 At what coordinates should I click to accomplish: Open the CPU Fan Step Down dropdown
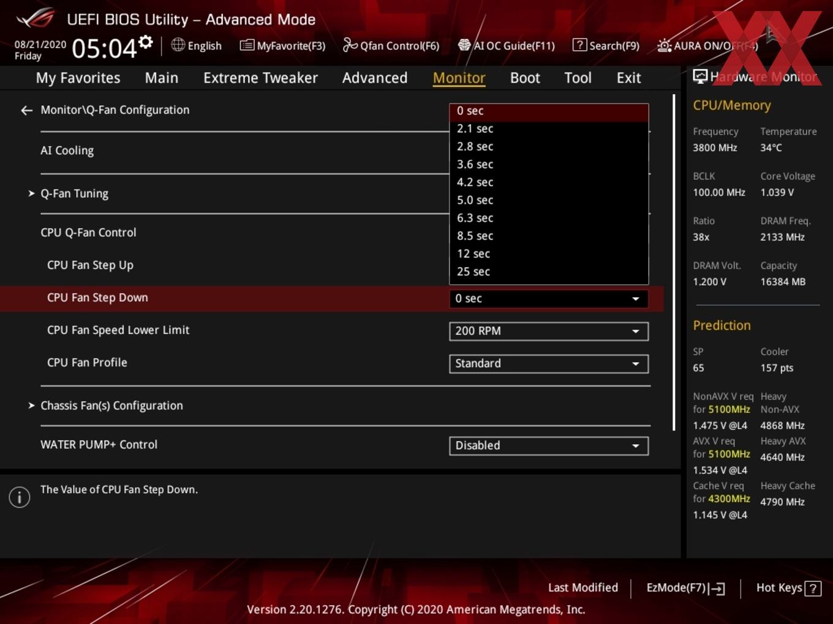click(x=549, y=299)
